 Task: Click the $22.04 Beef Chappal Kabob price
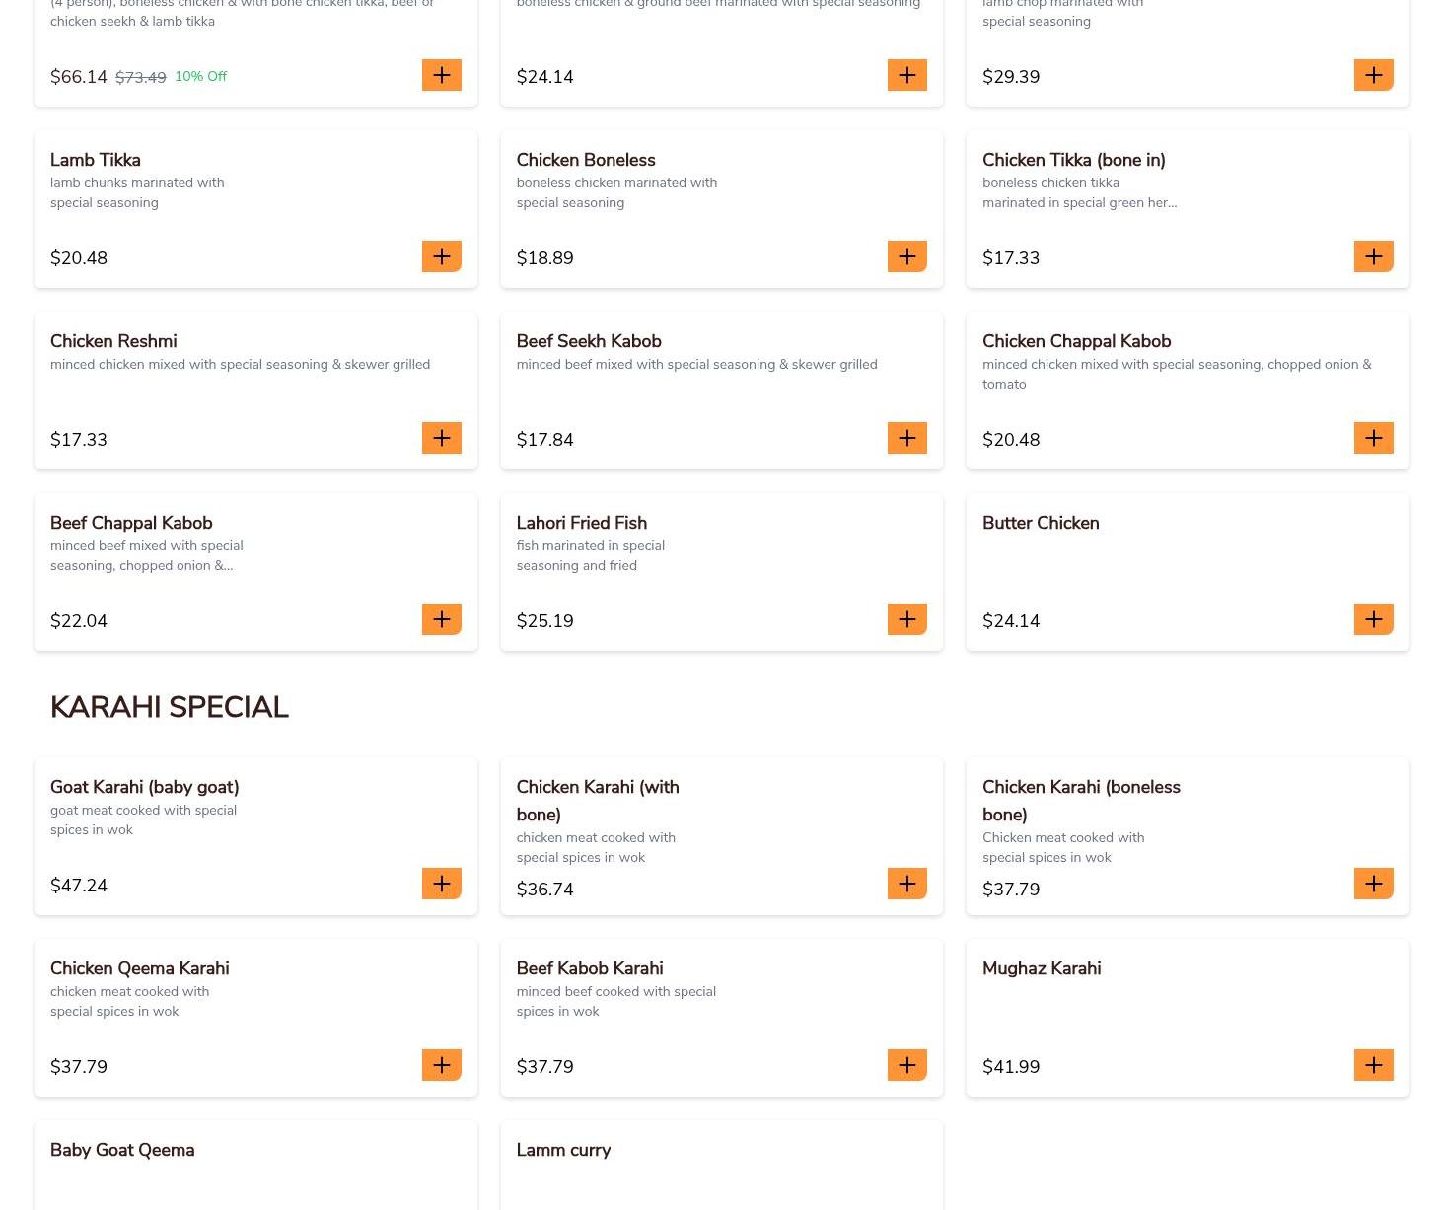coord(79,621)
